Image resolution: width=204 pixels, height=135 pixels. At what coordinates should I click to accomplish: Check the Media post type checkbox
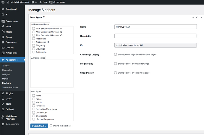click(33, 102)
